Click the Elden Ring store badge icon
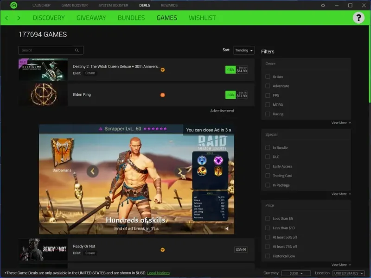 (x=163, y=95)
